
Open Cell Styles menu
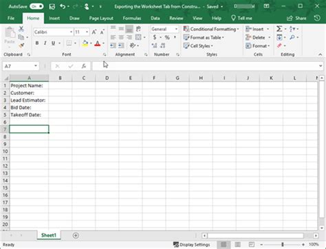(198, 46)
